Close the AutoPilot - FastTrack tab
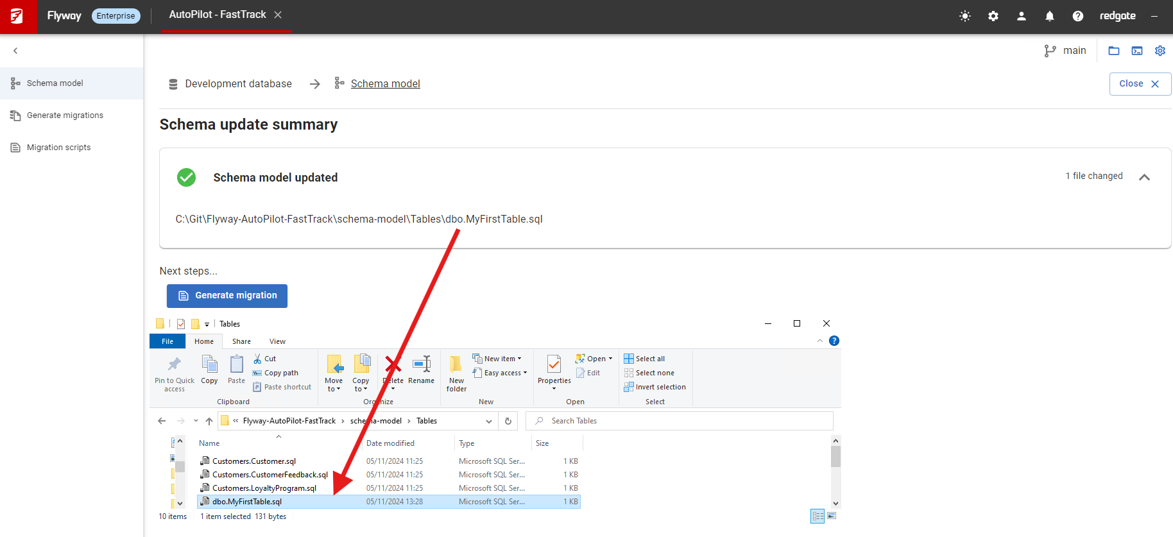 278,15
